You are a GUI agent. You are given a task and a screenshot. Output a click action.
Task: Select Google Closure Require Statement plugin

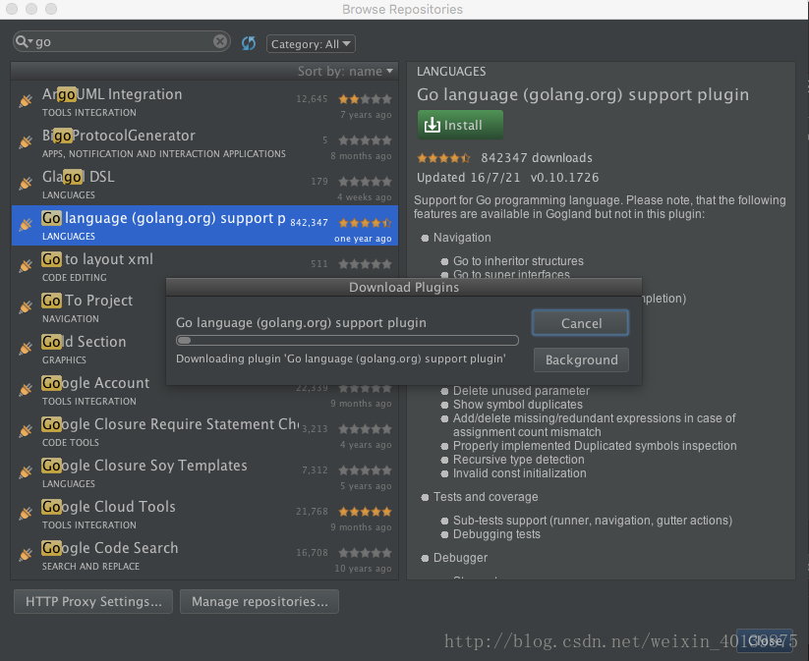click(204, 431)
